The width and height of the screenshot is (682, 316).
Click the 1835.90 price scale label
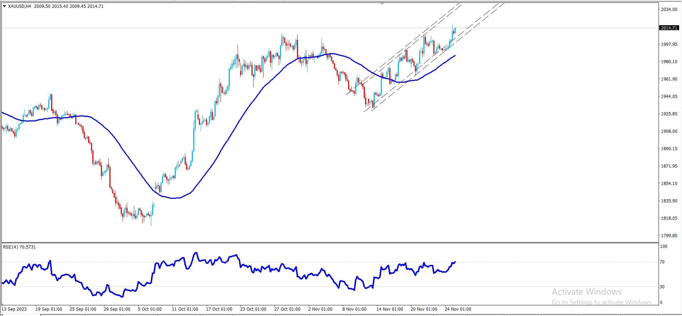(669, 201)
